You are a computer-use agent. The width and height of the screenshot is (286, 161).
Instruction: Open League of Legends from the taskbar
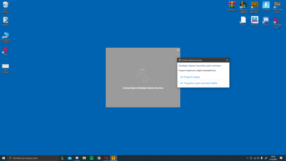(62, 158)
